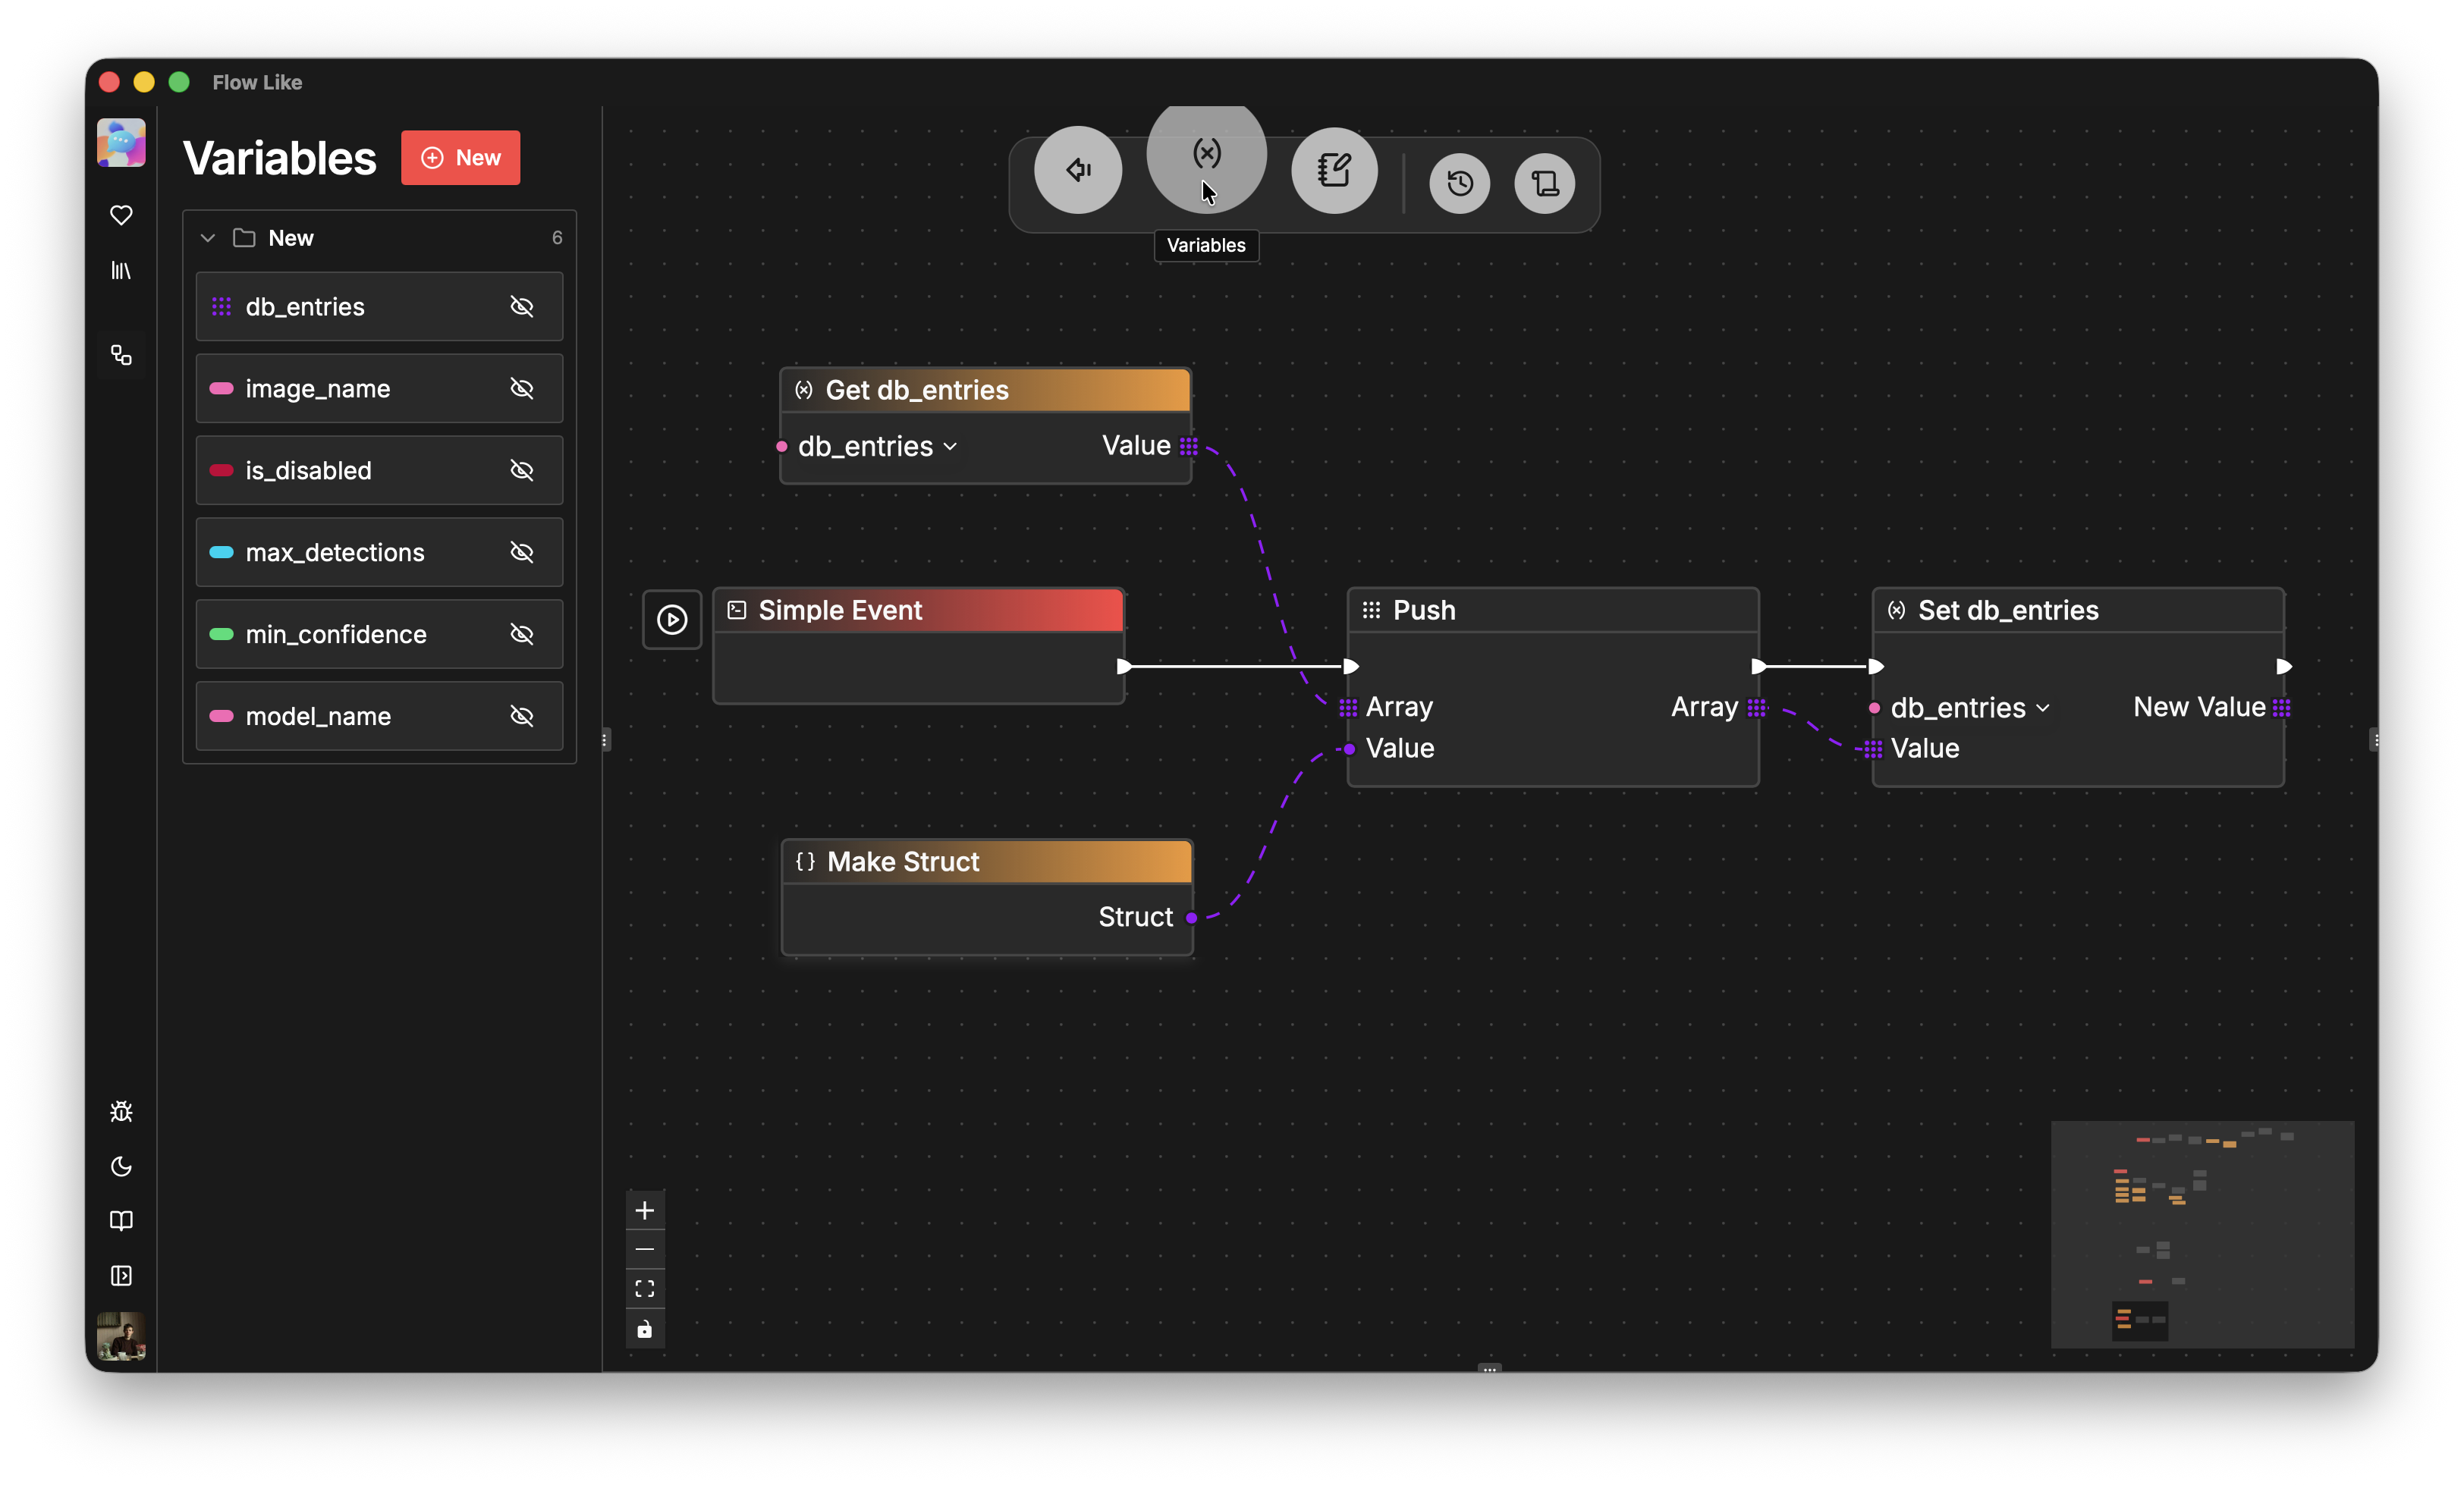Toggle visibility of max_detections variable
Image resolution: width=2464 pixels, height=1485 pixels.
click(x=522, y=552)
